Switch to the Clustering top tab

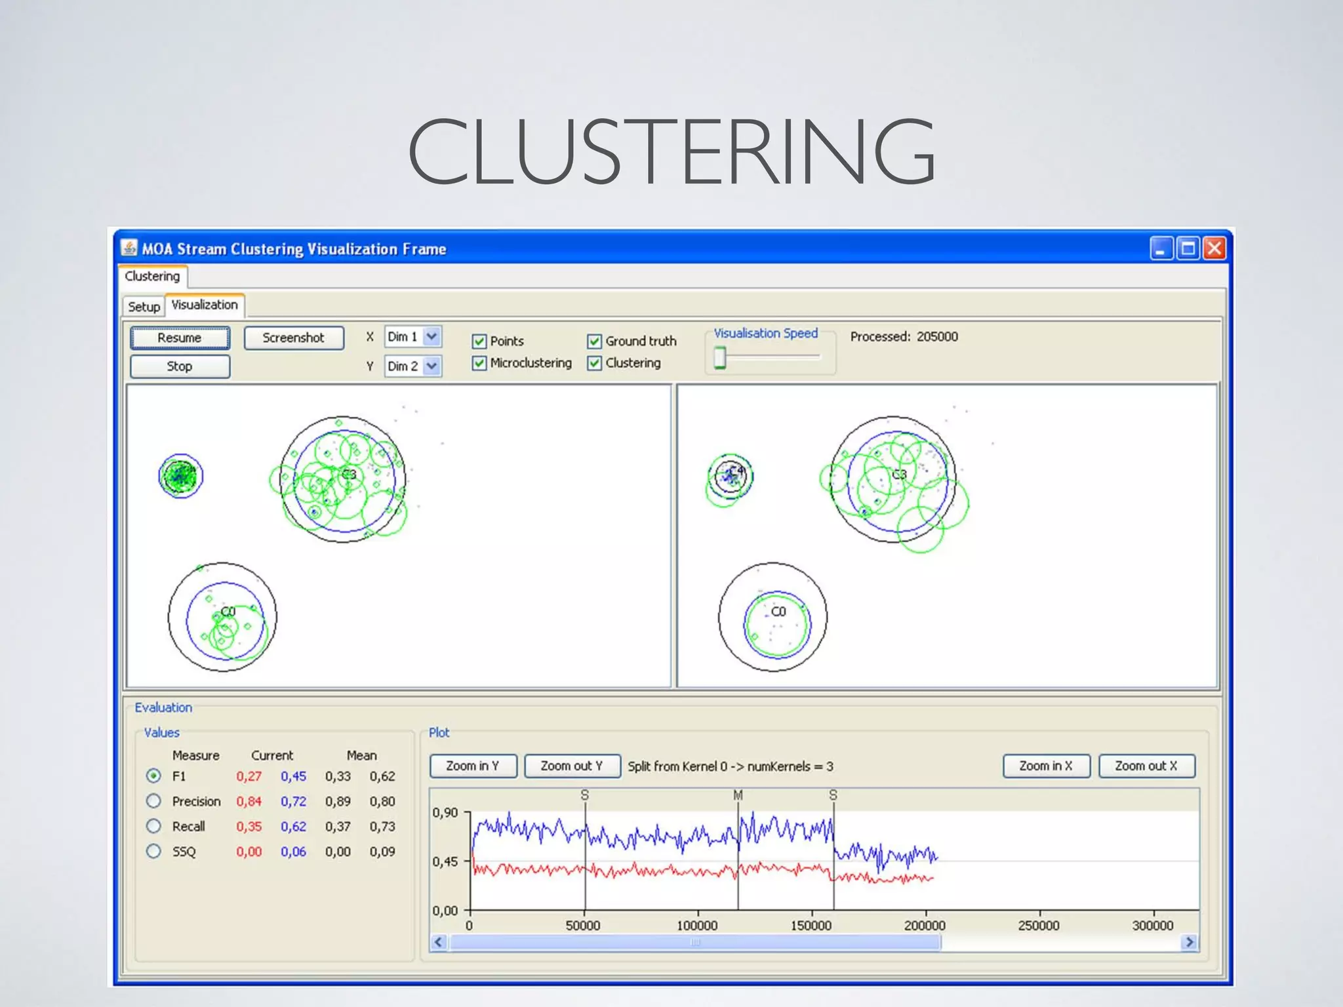[152, 276]
